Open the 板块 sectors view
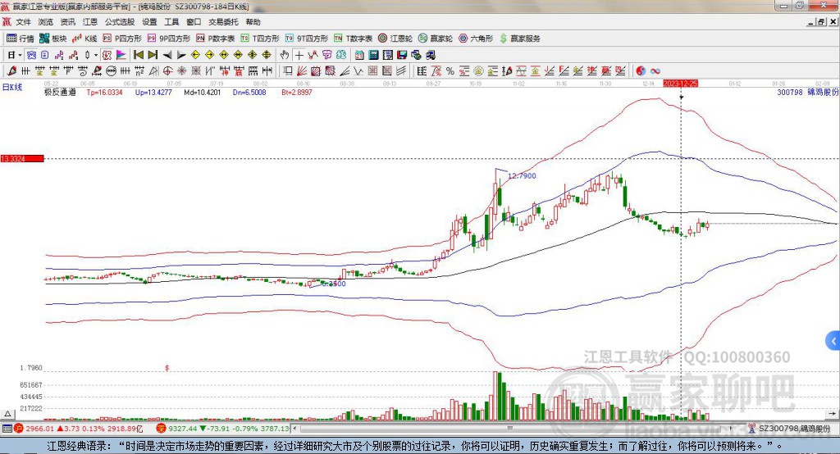Image resolution: width=840 pixels, height=454 pixels. [x=52, y=39]
